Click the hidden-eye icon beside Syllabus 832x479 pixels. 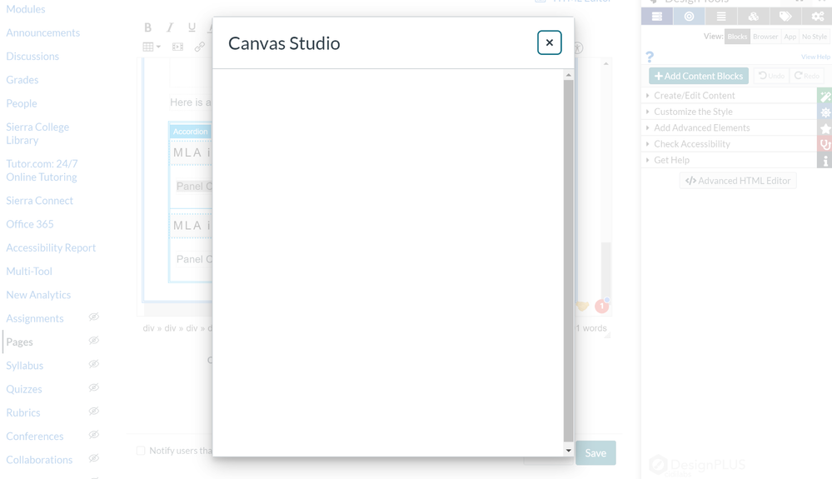pyautogui.click(x=94, y=364)
